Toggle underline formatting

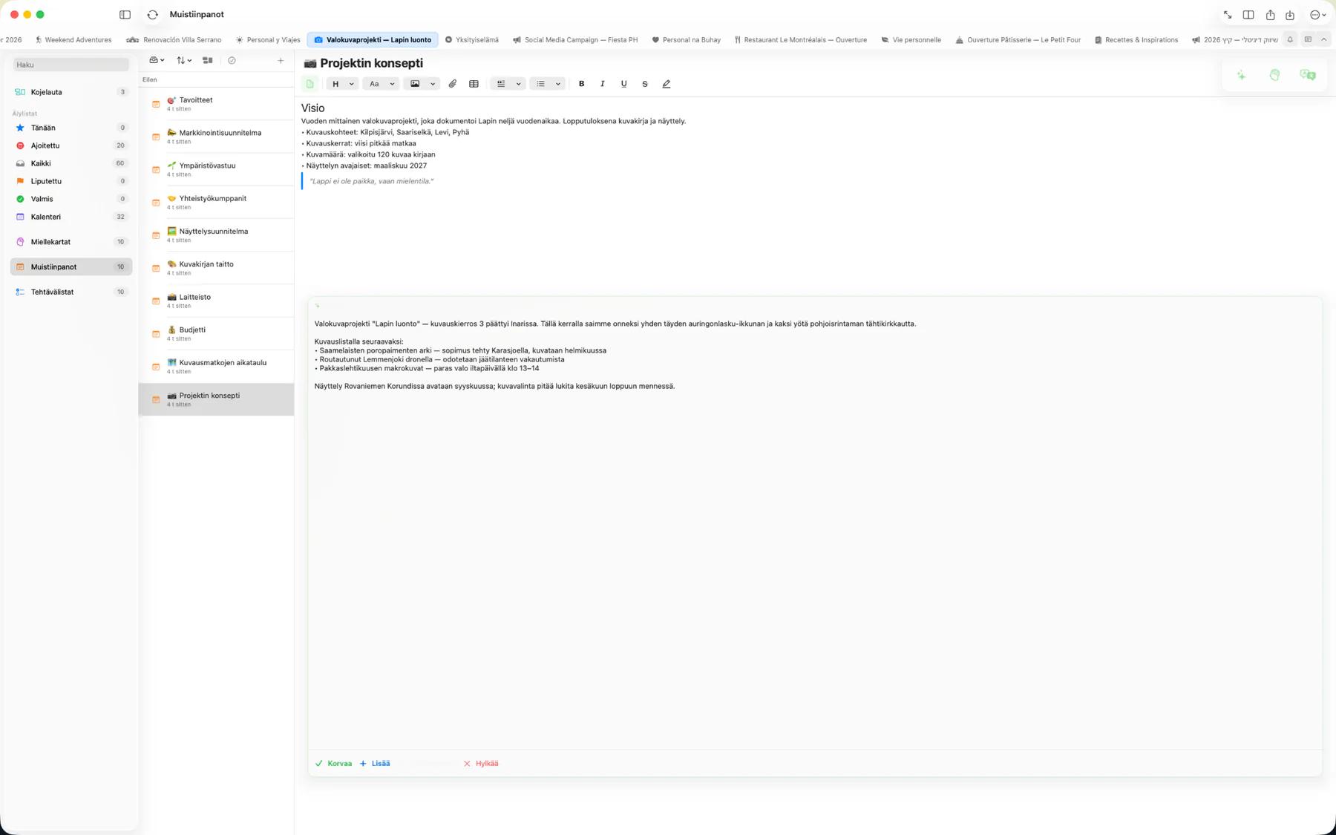[623, 84]
